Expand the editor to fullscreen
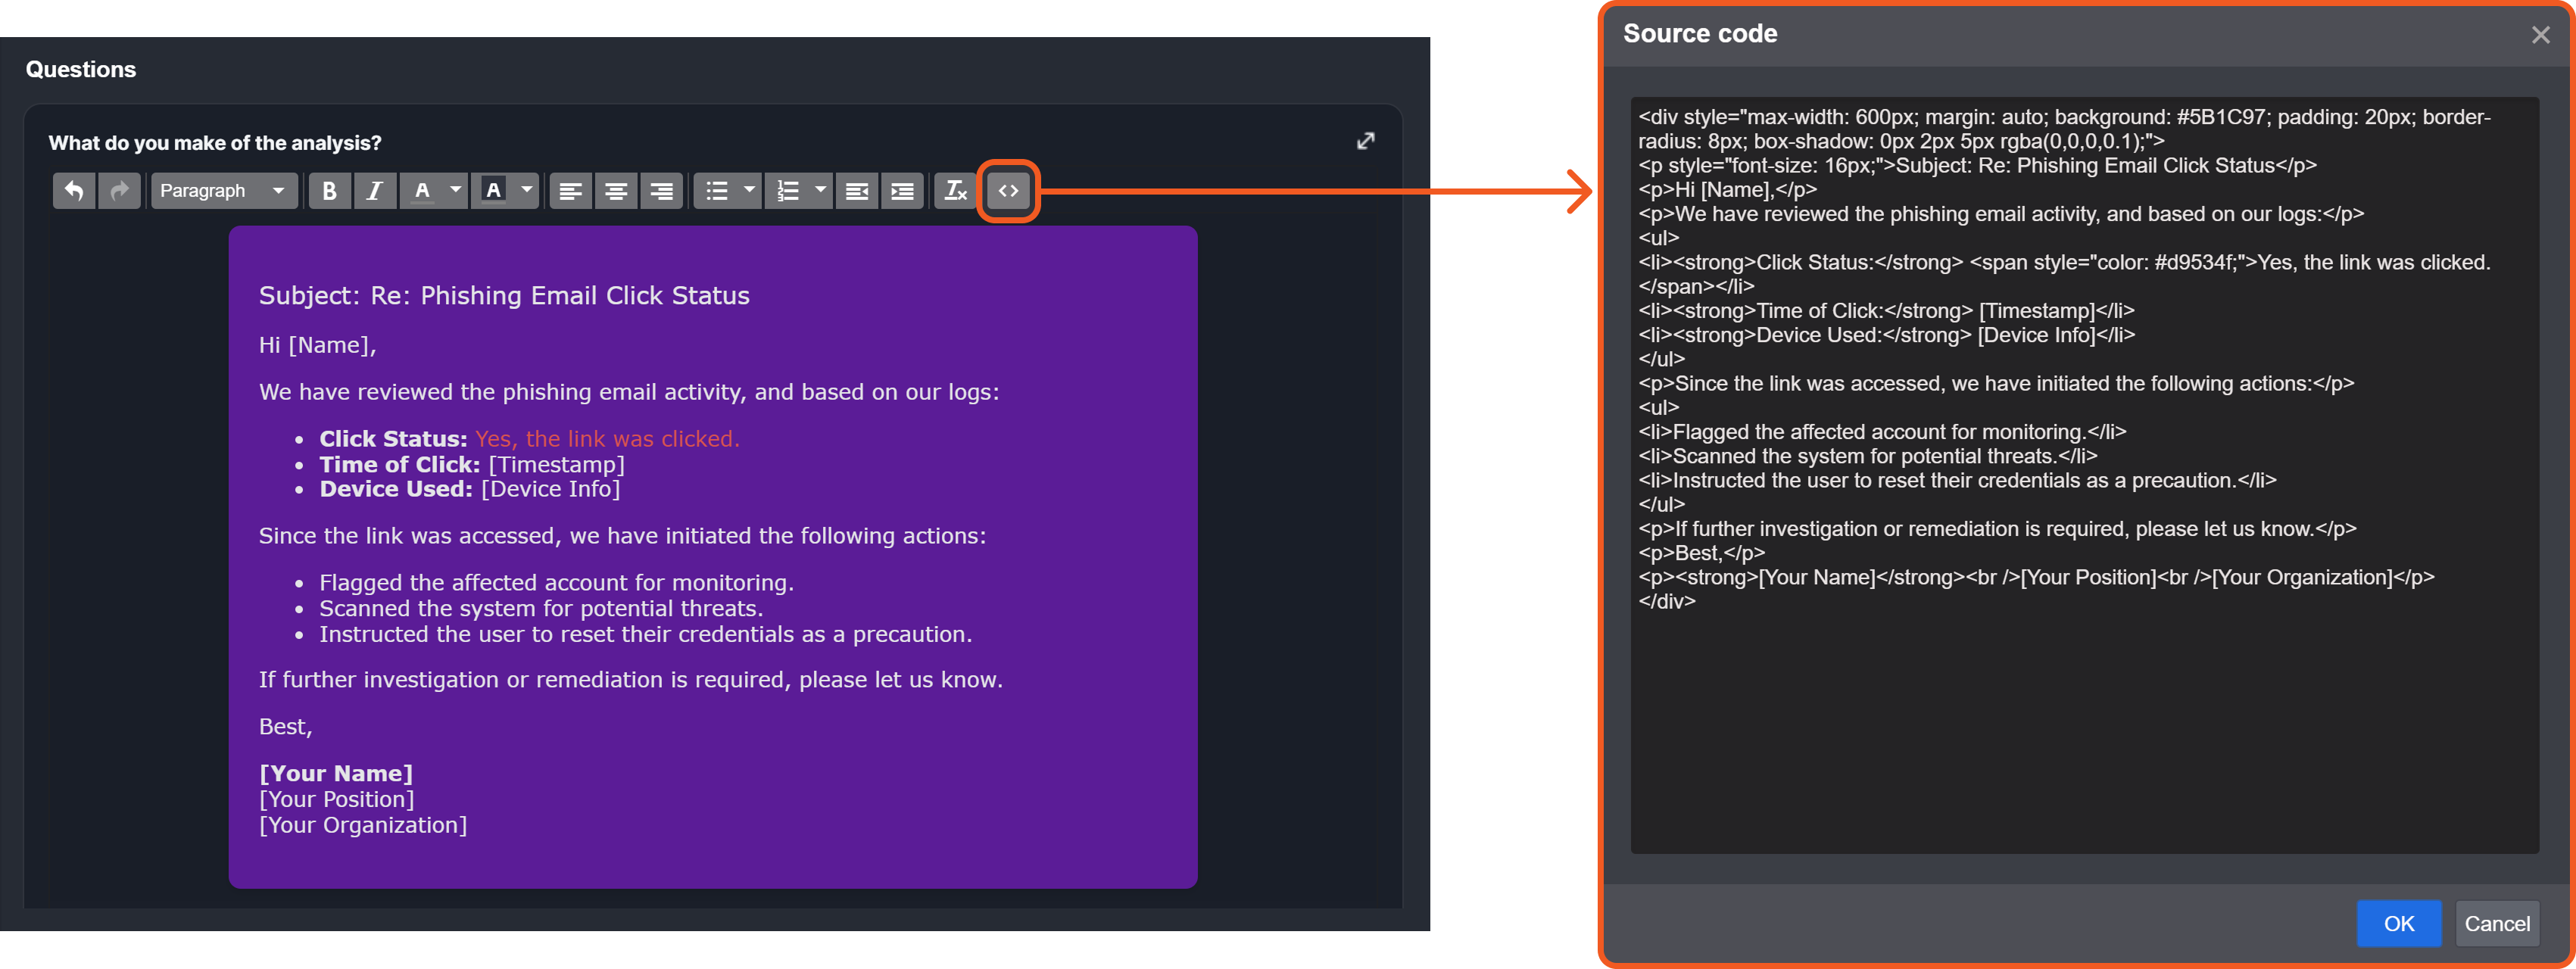Image resolution: width=2576 pixels, height=969 pixels. (1365, 141)
